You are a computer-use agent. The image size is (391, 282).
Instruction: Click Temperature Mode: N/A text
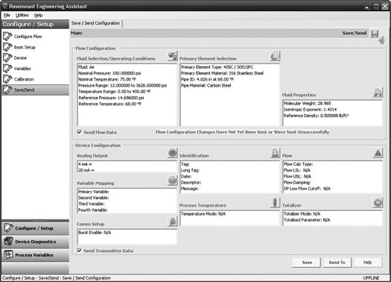(x=203, y=214)
